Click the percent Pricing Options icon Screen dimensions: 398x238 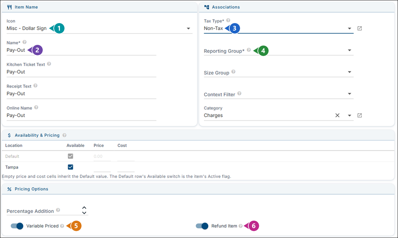10,189
